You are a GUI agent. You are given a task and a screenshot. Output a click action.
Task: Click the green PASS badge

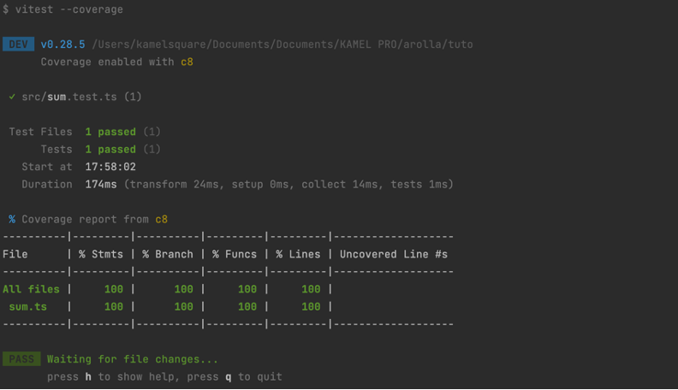21,359
